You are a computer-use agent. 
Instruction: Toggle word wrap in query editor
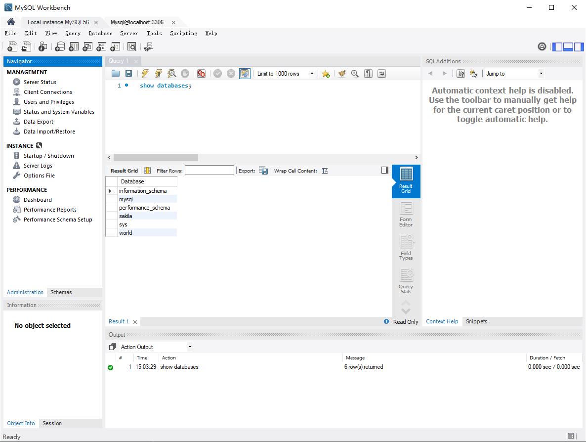coord(381,74)
